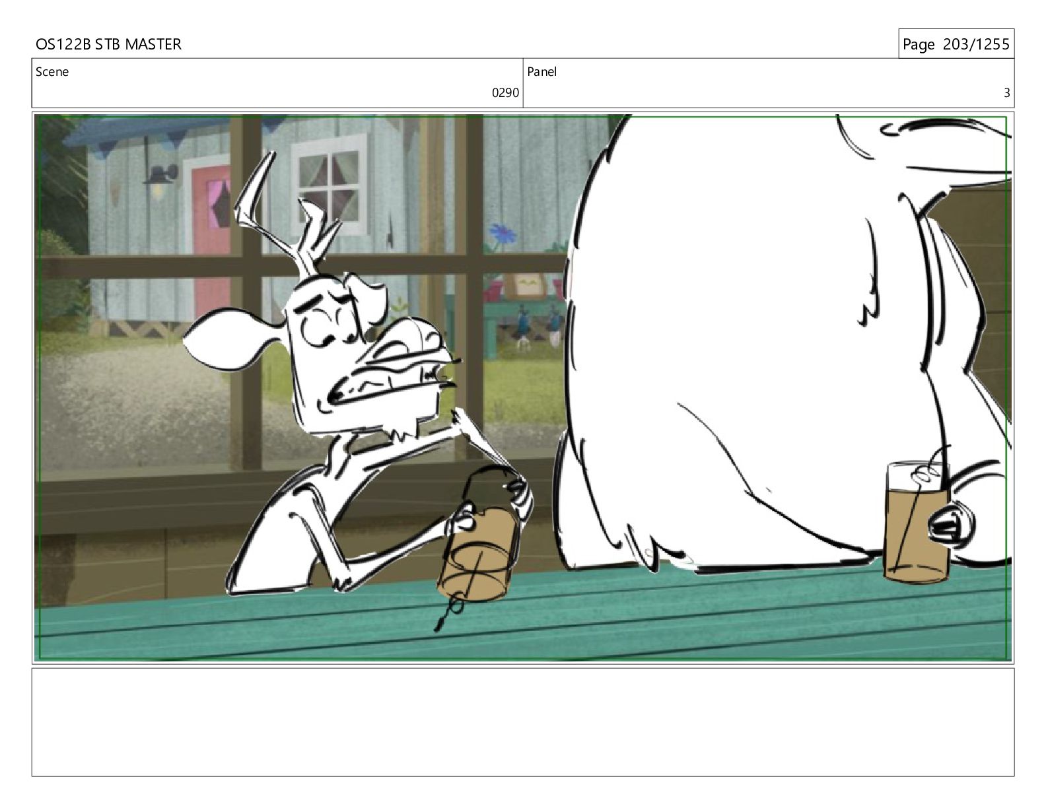Viewport: 1046px width, 808px height.
Task: Click the 'Panel' header label
Action: 542,72
